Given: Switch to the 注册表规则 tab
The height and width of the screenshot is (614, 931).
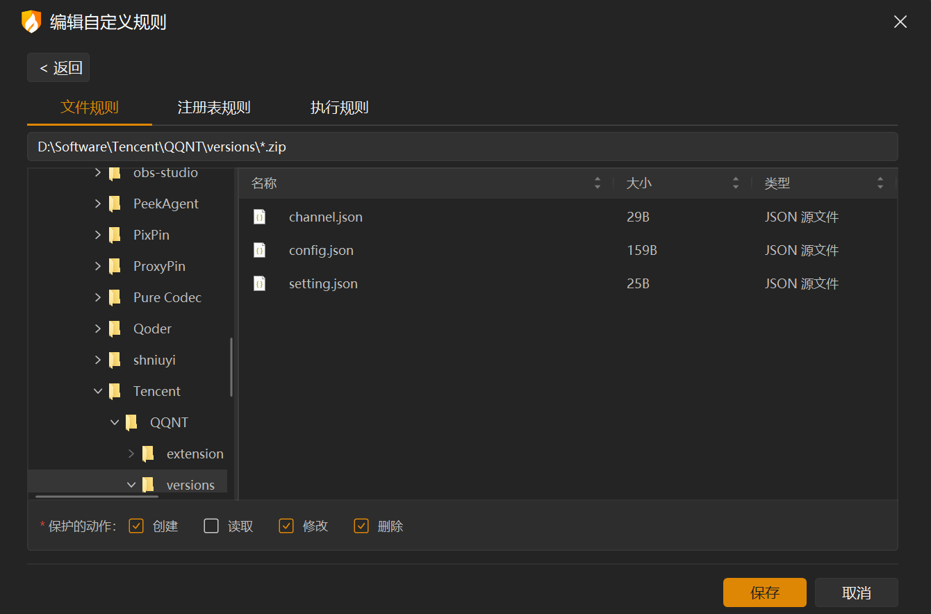Looking at the screenshot, I should (x=214, y=108).
